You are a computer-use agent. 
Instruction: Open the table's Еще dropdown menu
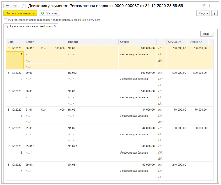coord(207,34)
